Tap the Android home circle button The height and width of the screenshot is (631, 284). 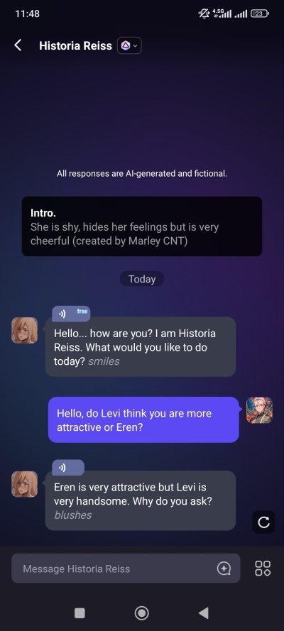141,613
